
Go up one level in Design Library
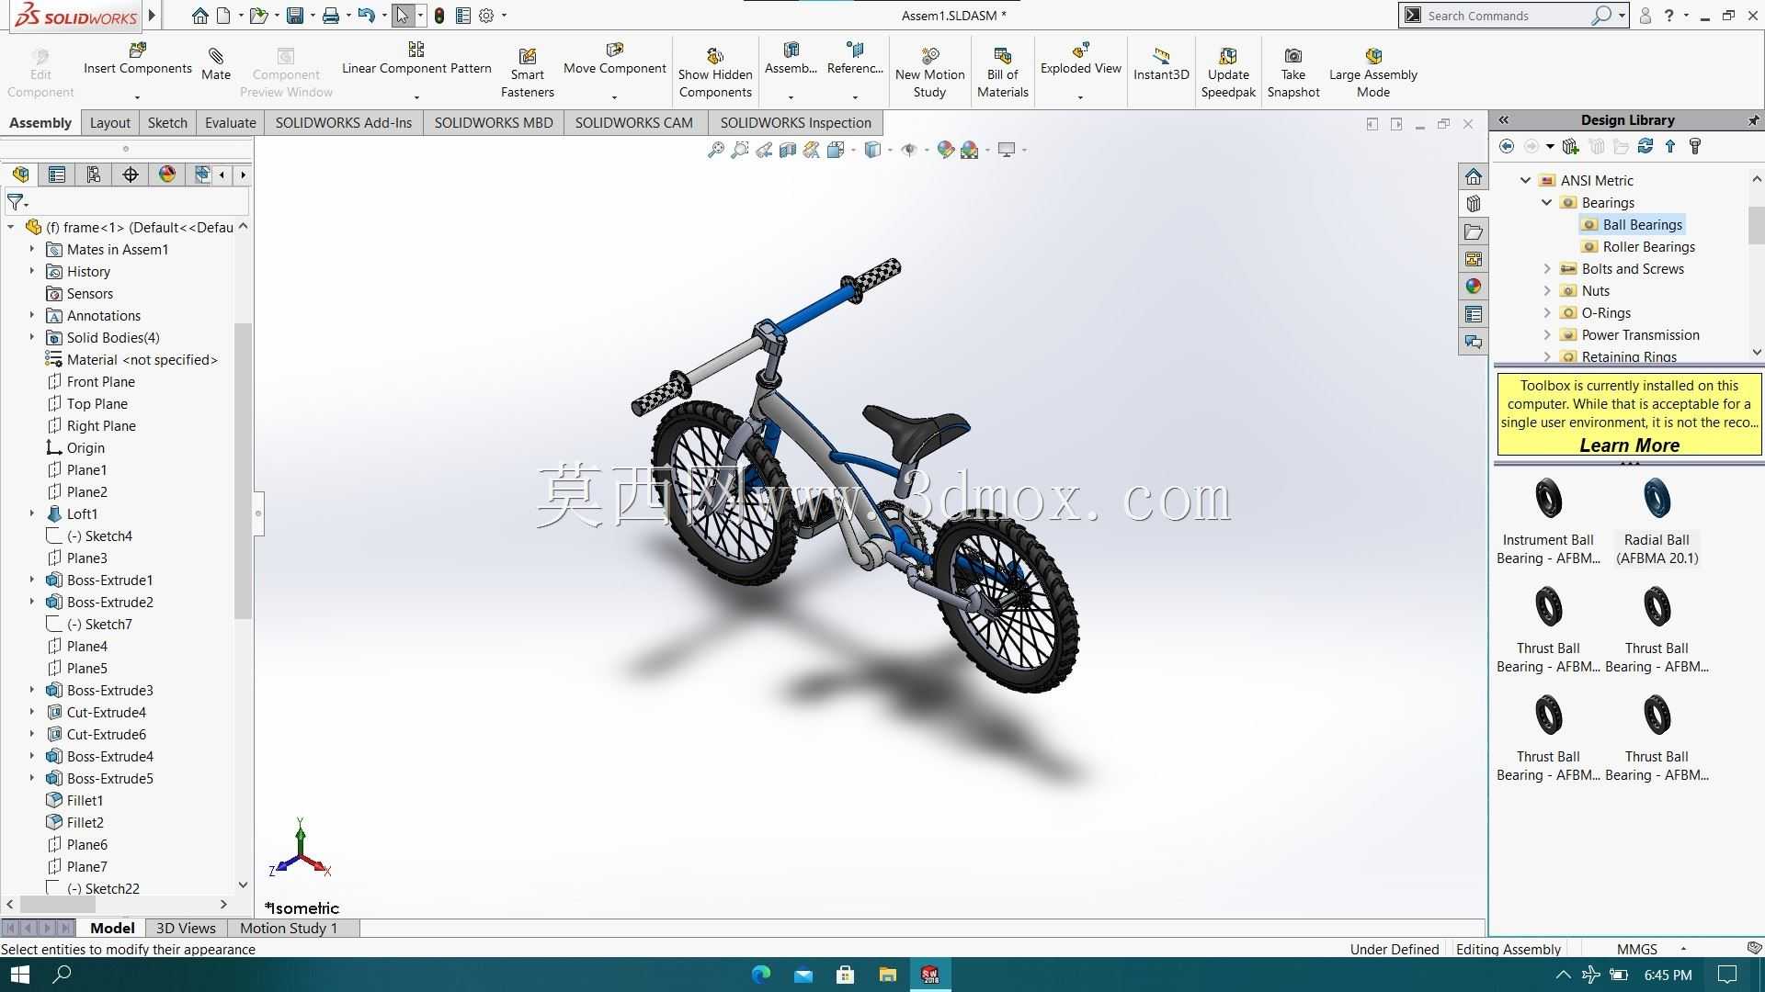[1670, 147]
